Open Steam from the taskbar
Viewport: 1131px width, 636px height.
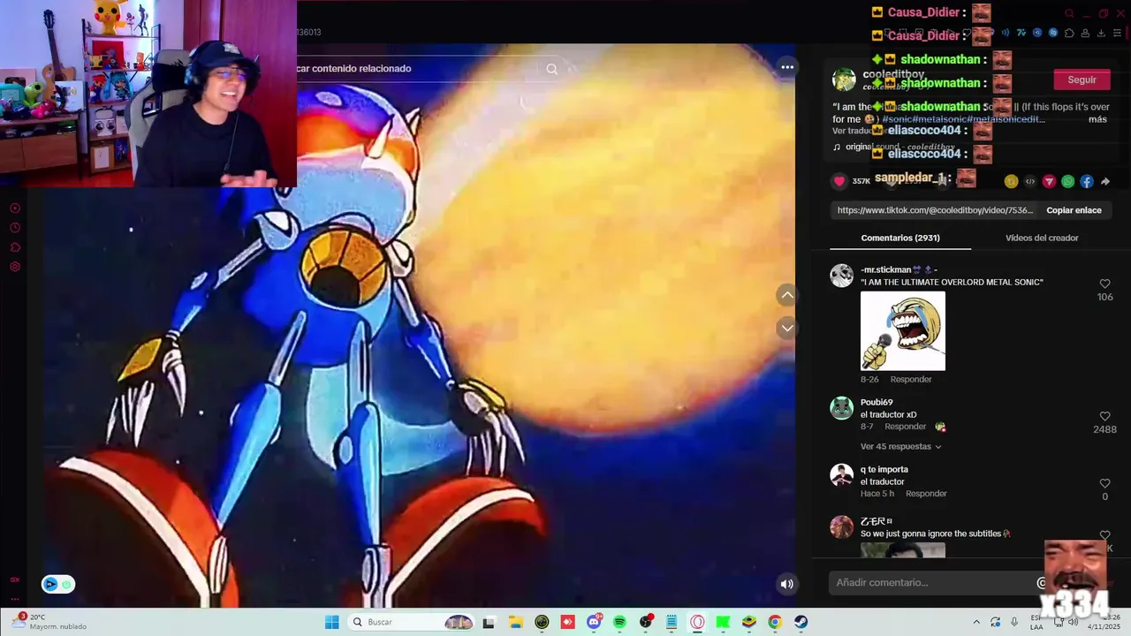pyautogui.click(x=801, y=622)
